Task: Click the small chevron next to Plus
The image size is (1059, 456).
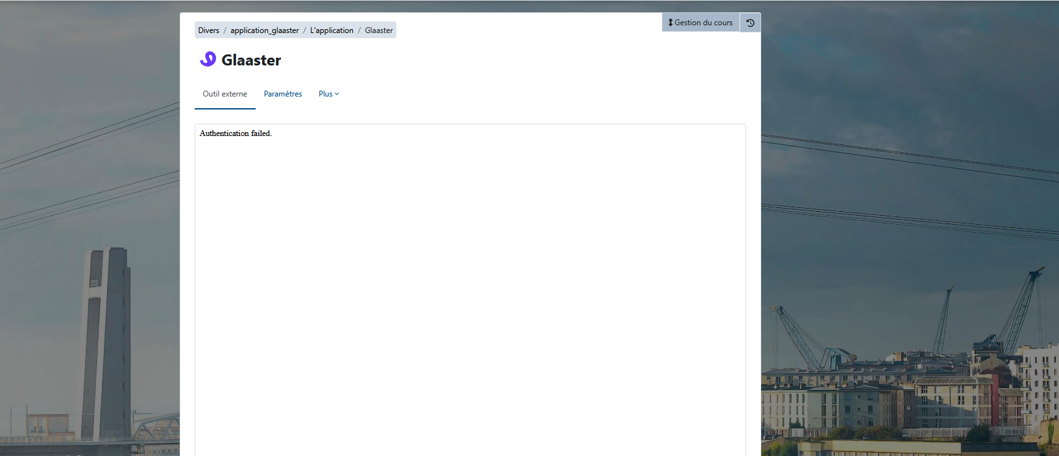Action: [x=337, y=94]
